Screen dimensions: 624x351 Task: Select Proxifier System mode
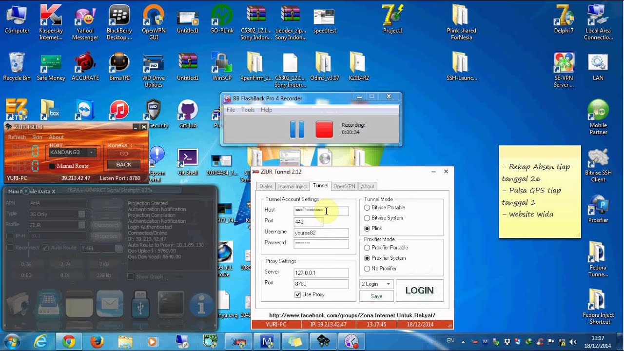coord(367,258)
